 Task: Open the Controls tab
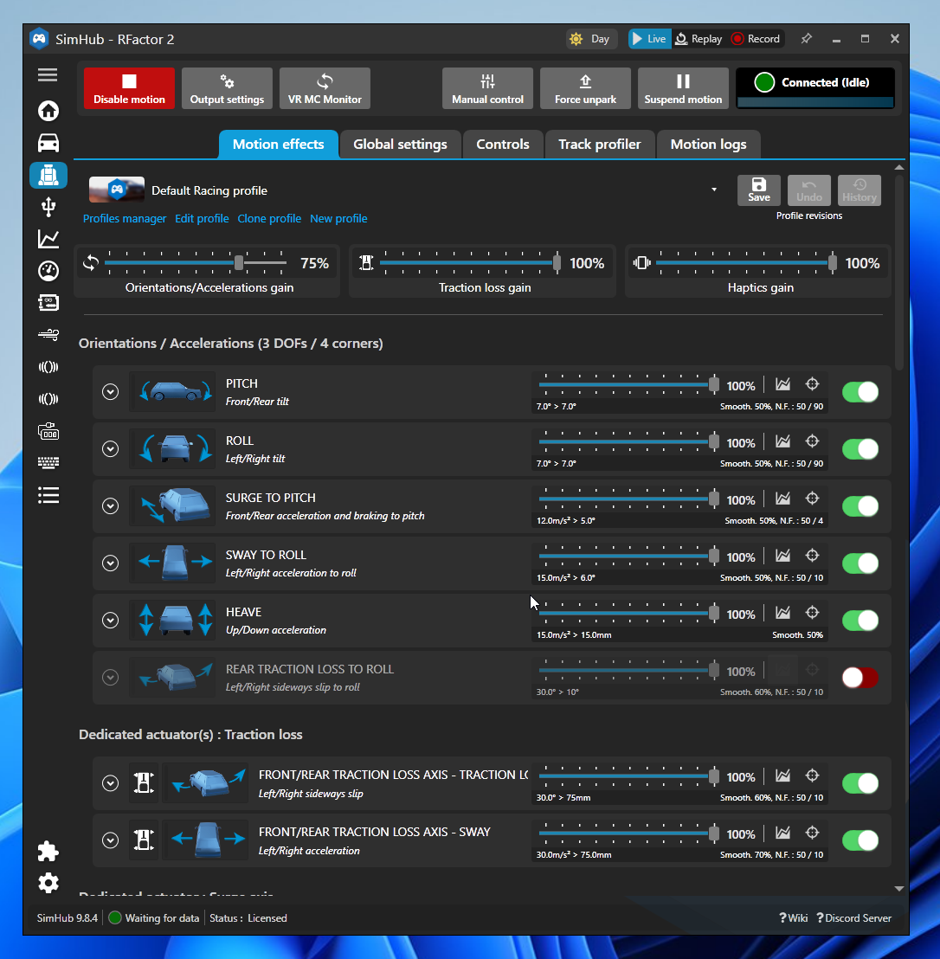tap(503, 145)
